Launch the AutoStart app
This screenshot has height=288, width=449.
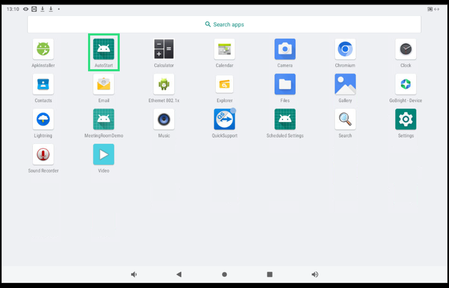104,49
